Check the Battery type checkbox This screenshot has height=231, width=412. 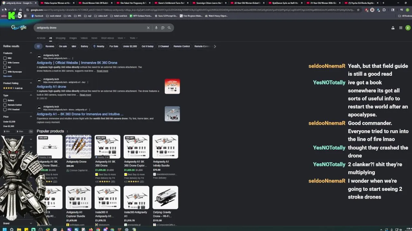pyautogui.click(x=5, y=100)
